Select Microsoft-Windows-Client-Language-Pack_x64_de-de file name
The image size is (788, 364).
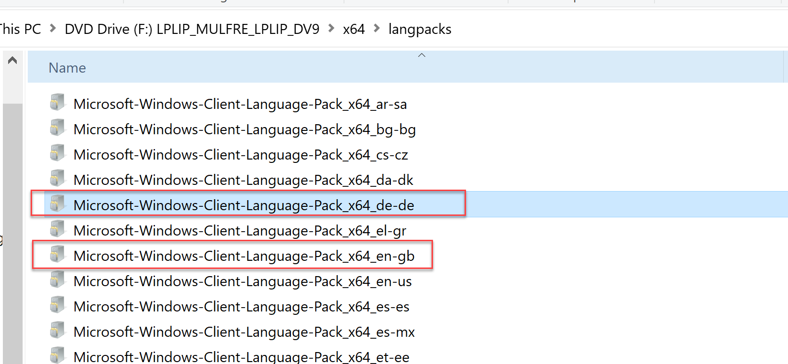[244, 206]
